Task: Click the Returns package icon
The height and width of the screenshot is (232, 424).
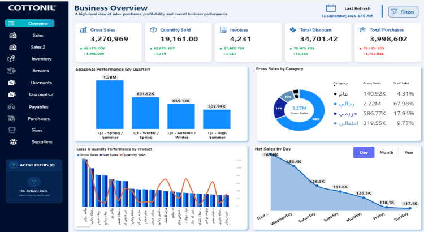Action: point(11,71)
